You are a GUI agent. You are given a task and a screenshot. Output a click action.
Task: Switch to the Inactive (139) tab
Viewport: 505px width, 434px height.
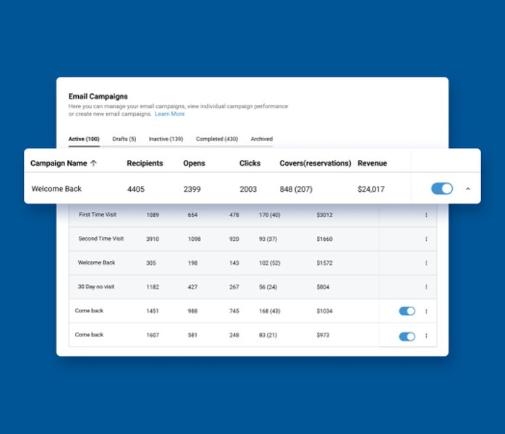tap(166, 139)
